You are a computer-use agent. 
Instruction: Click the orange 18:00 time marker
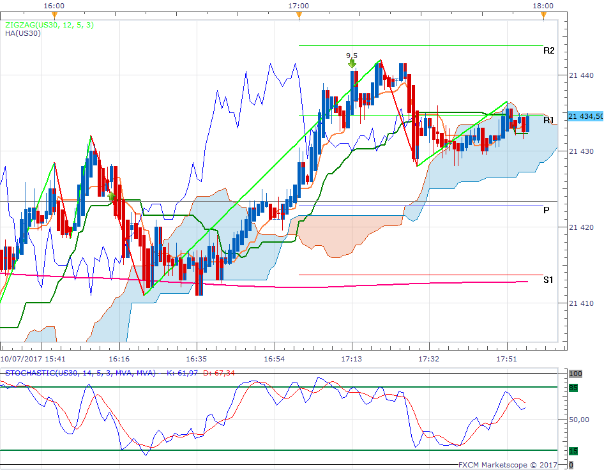point(543,15)
